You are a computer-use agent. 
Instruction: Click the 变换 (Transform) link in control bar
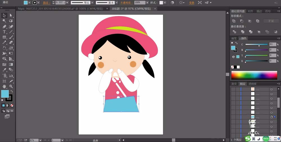pyautogui.click(x=192, y=3)
